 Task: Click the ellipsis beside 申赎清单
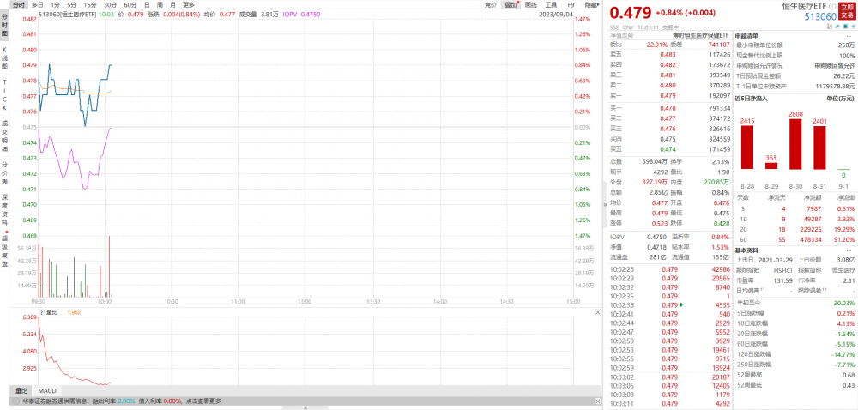(849, 35)
